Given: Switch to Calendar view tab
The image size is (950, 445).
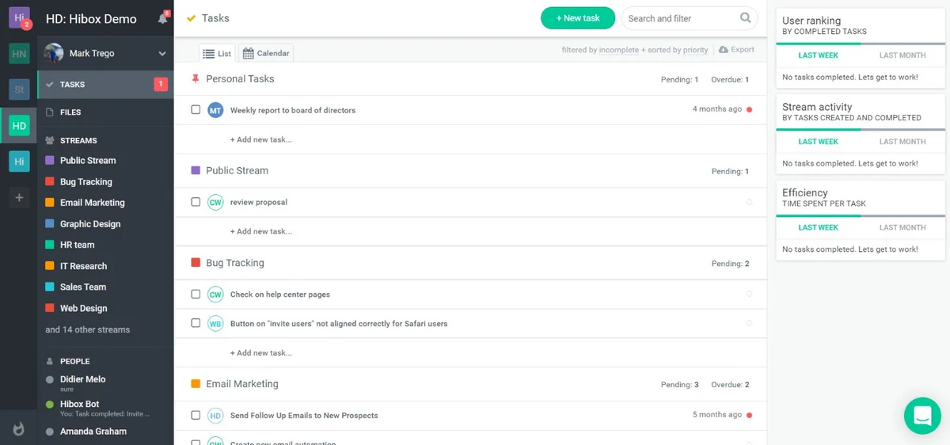Looking at the screenshot, I should tap(266, 53).
